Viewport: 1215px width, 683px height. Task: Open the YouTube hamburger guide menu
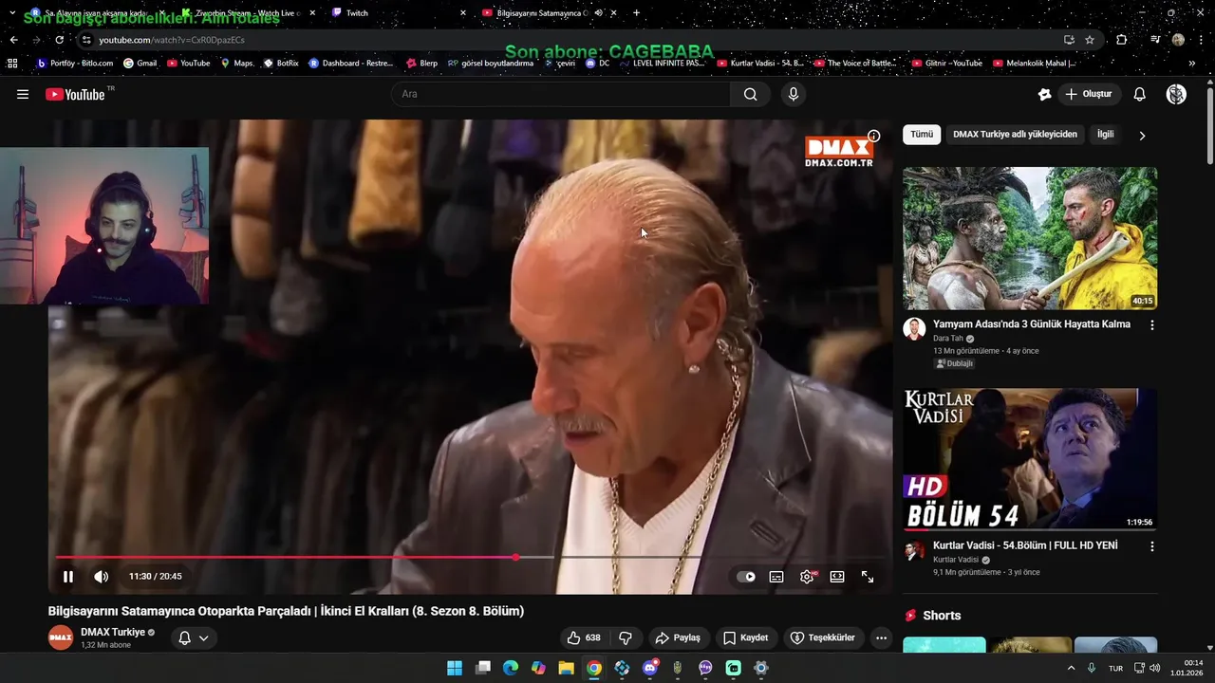click(x=23, y=94)
